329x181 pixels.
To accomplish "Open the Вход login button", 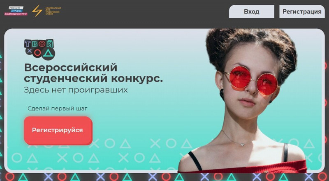I will tap(252, 11).
